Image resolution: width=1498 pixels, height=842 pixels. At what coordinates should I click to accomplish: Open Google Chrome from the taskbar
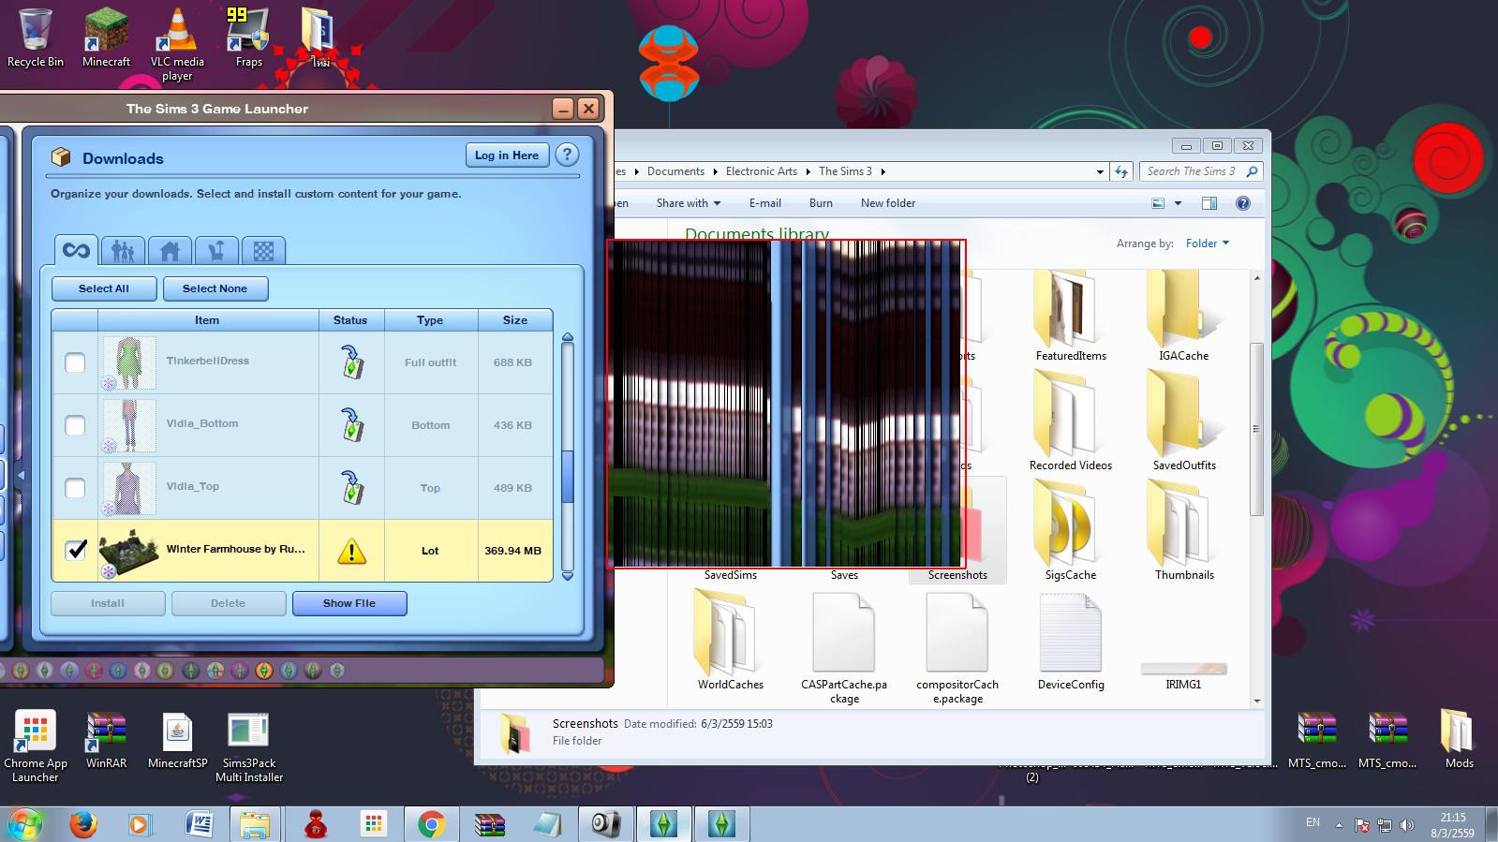coord(431,824)
